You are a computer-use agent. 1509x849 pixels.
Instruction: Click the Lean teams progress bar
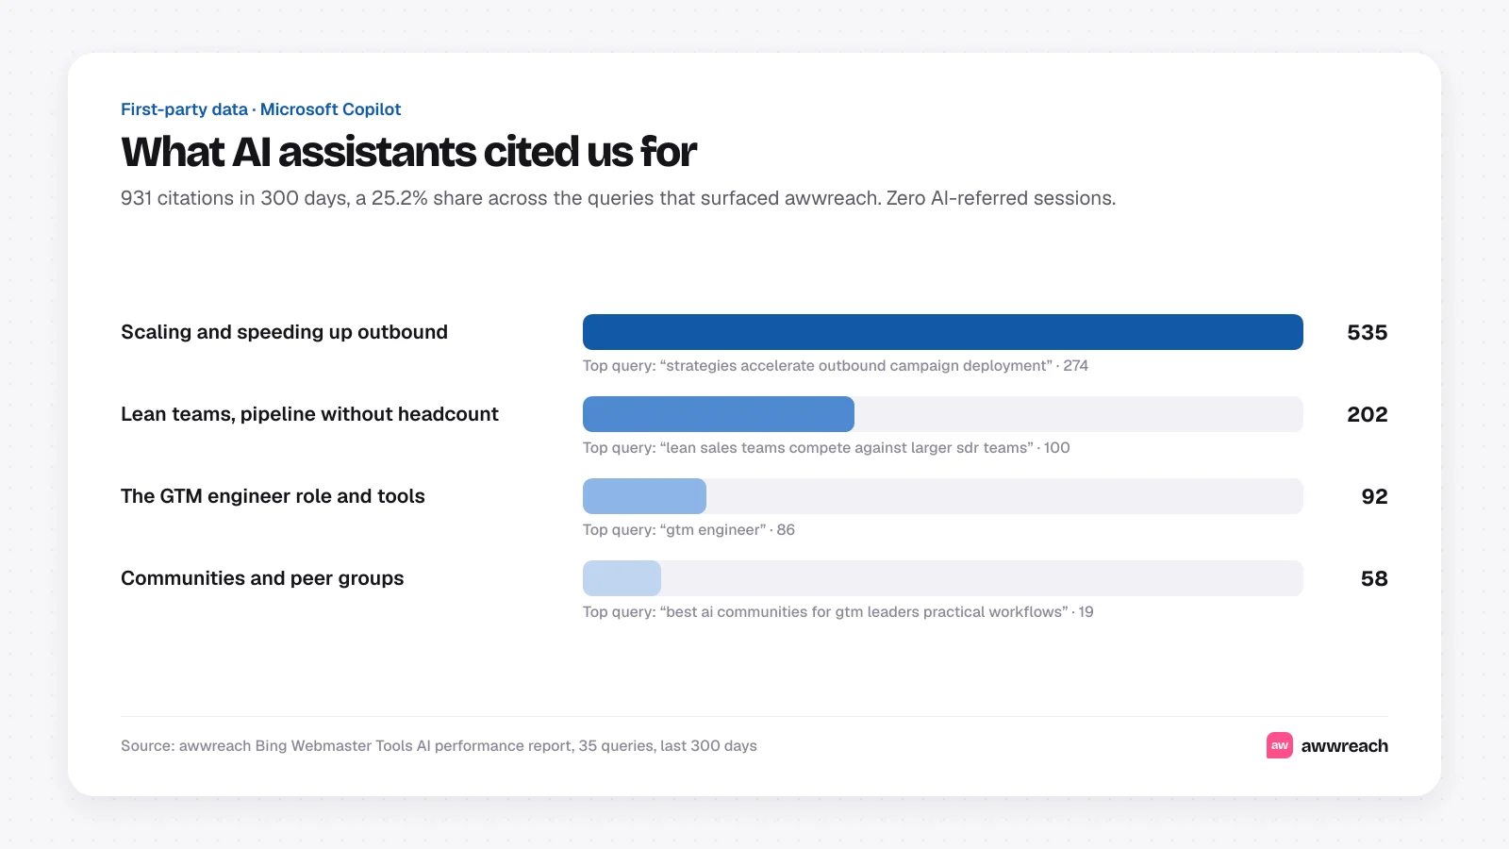tap(943, 414)
